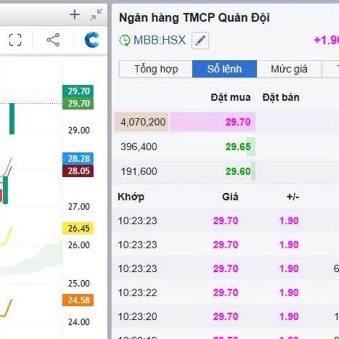339x339 pixels.
Task: Open the Mức giá tab
Action: point(289,69)
